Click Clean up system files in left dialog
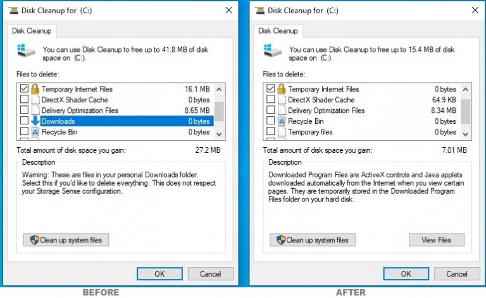 tap(66, 240)
